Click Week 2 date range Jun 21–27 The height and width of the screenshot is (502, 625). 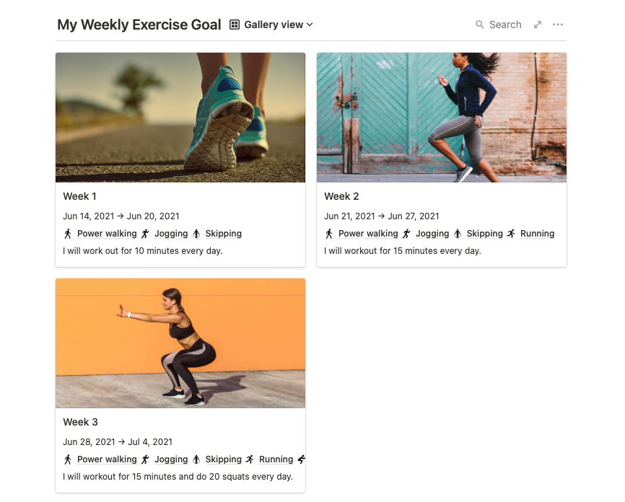coord(381,216)
